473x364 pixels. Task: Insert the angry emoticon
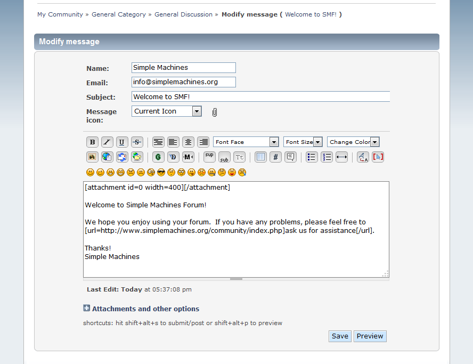pos(131,172)
